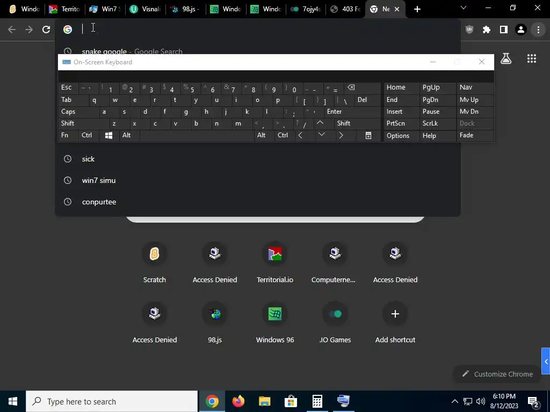Switch to the Territo tab
This screenshot has height=412, width=550.
click(x=65, y=9)
